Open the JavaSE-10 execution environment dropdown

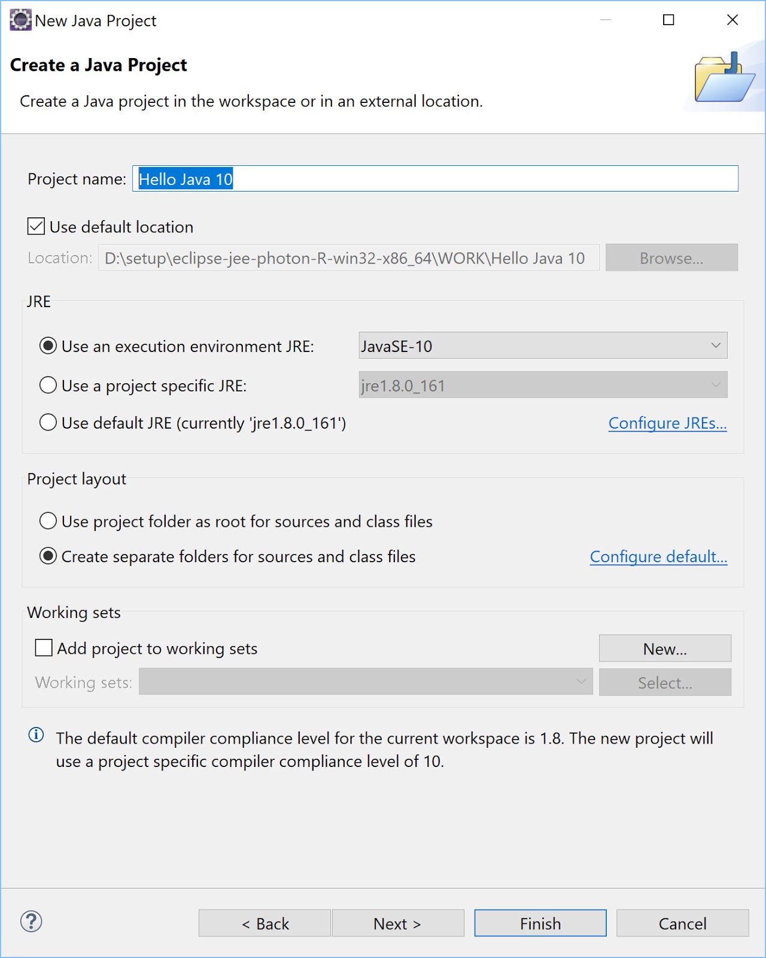[x=543, y=345]
